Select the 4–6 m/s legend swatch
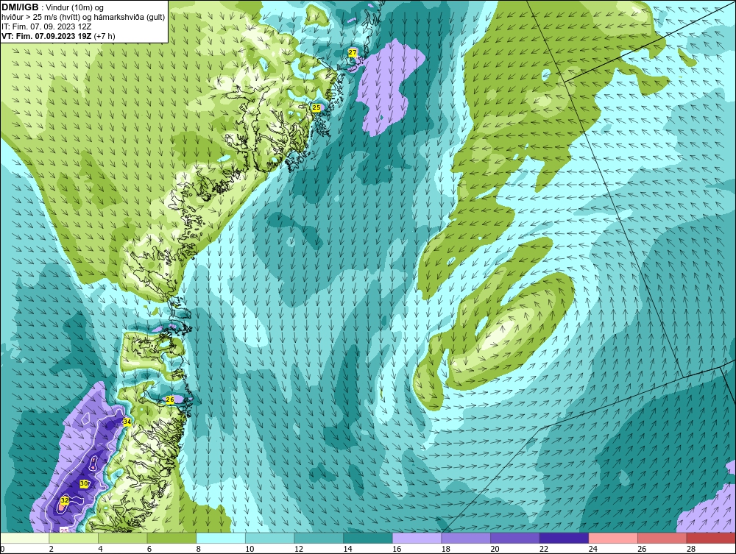Viewport: 736px width, 554px height. (122, 538)
